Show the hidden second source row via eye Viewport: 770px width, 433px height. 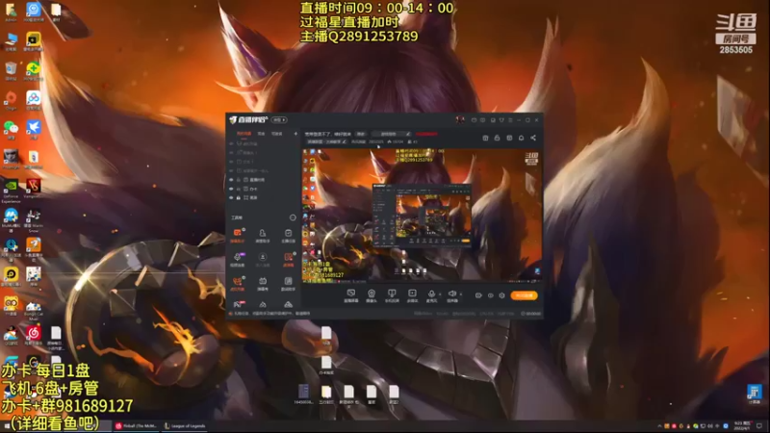point(231,153)
